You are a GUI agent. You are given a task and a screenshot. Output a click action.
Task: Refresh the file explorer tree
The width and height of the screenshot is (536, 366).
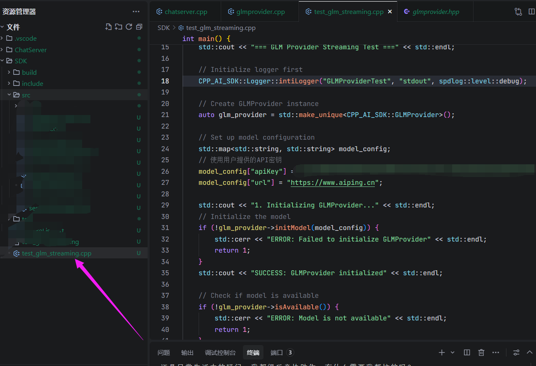click(129, 27)
